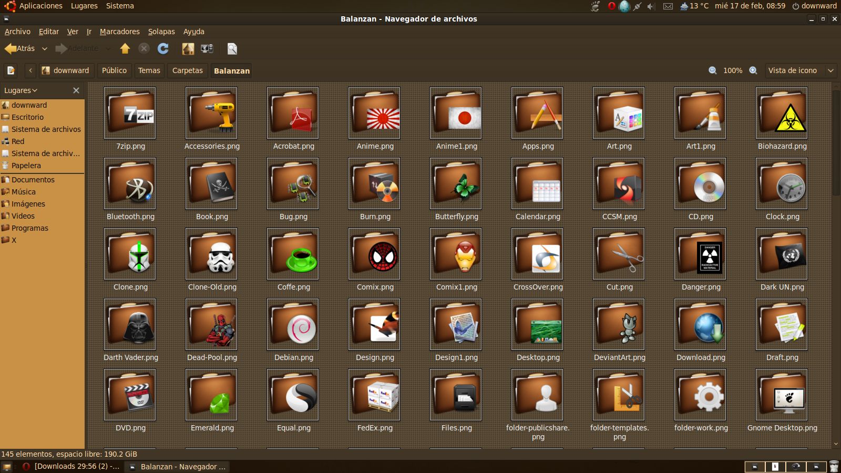Jump to downward in path bar

tap(66, 70)
